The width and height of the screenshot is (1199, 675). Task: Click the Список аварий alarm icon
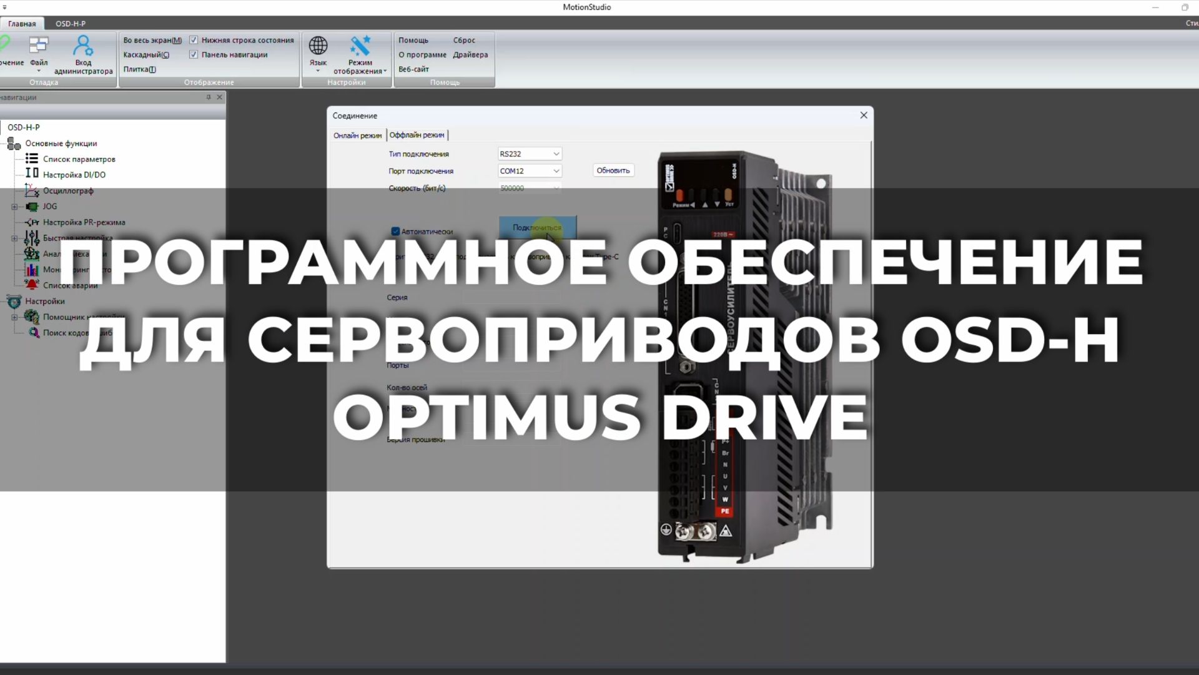32,285
